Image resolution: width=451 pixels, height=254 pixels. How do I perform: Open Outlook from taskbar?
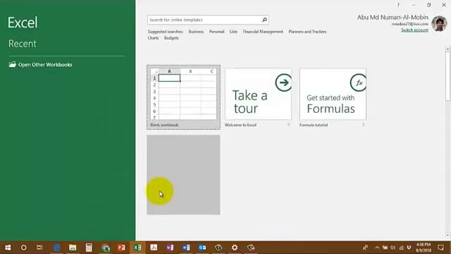(202, 248)
